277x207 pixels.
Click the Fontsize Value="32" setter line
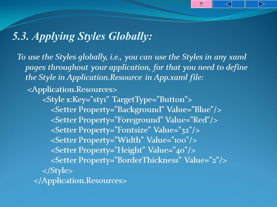tap(125, 130)
